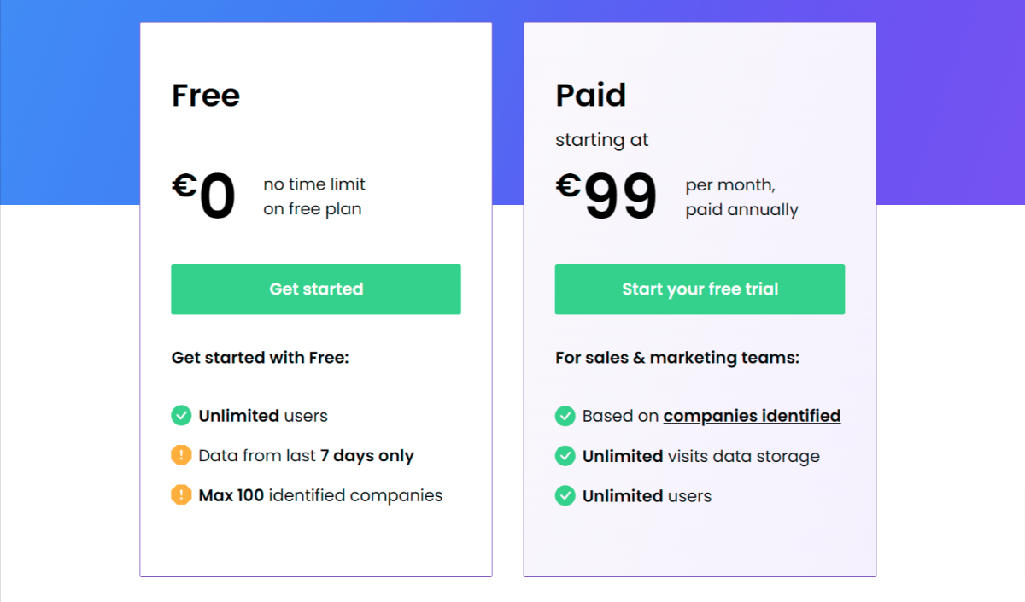Click green checkmark beside Unlimited visits data storage
Viewport: 1025px width, 602px height.
point(565,455)
